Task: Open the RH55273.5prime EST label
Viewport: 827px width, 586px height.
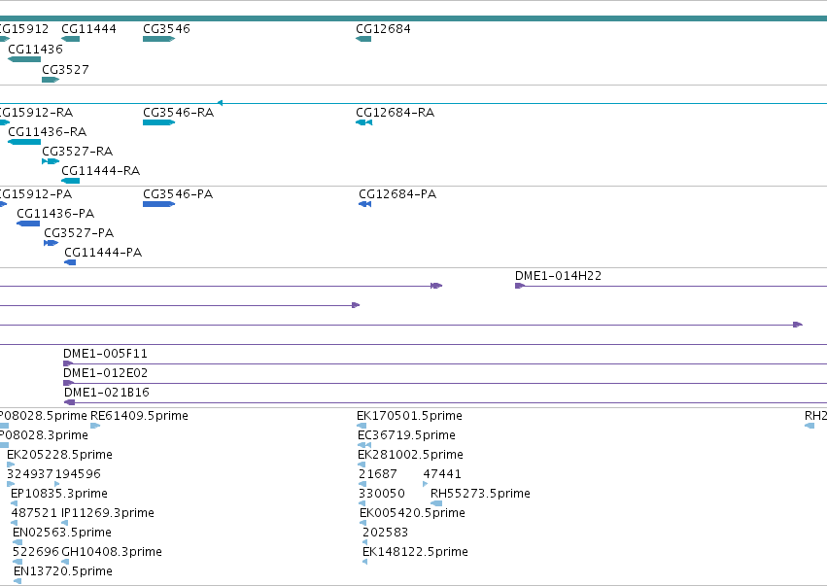Action: [x=480, y=494]
